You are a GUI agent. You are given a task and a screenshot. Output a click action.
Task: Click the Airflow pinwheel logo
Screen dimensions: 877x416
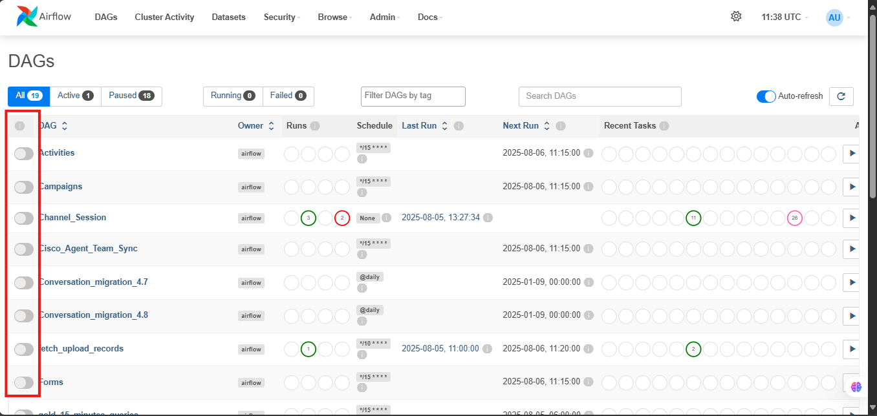27,17
